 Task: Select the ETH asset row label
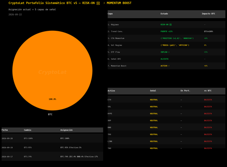(109, 100)
